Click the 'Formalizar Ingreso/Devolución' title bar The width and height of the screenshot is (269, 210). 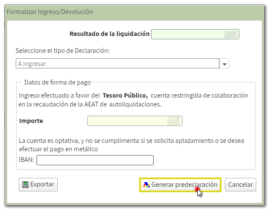coord(50,12)
